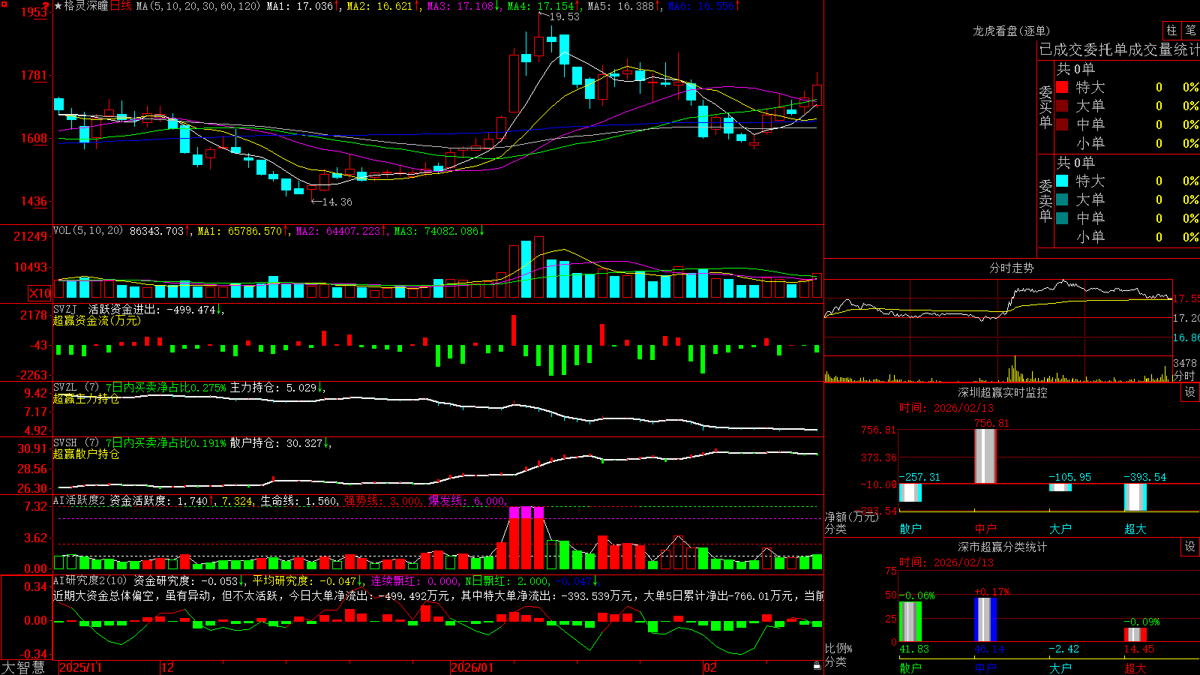This screenshot has height=675, width=1200.
Task: Click the 中户 756.81 bar in 实时监控
Action: (x=985, y=456)
